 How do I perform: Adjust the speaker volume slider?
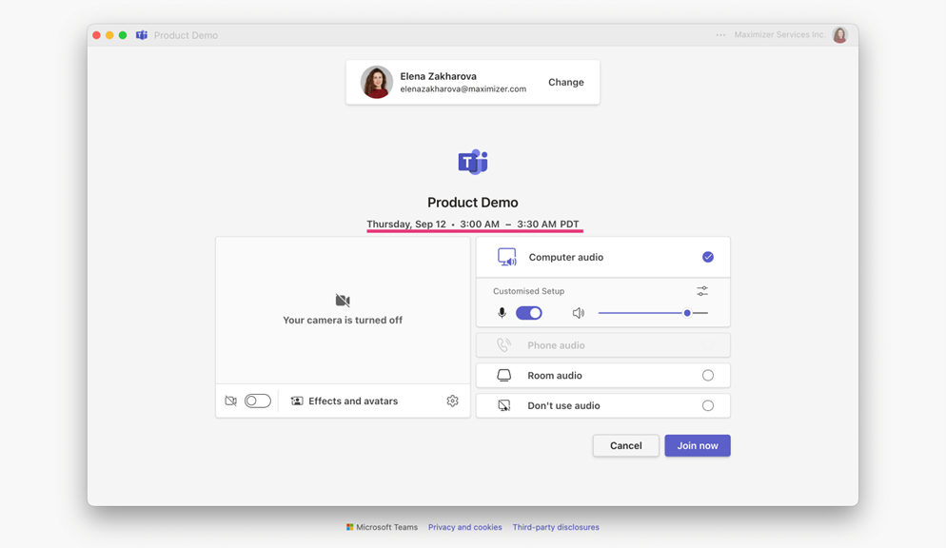(653, 313)
